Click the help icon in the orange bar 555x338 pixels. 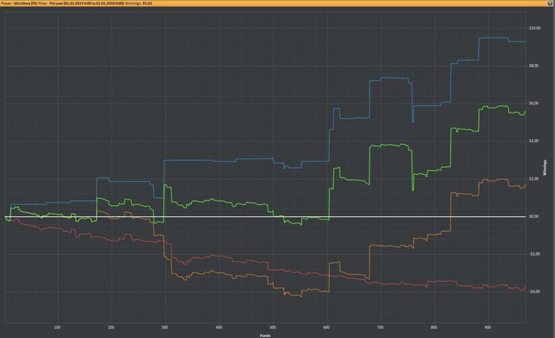(549, 3)
